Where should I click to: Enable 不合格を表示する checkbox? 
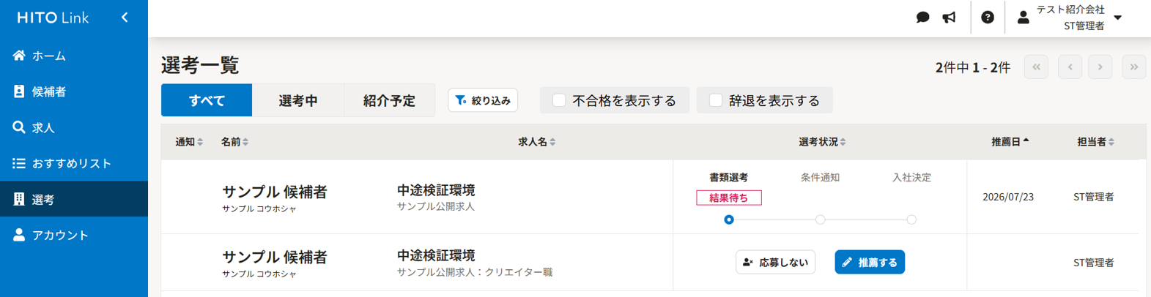559,100
